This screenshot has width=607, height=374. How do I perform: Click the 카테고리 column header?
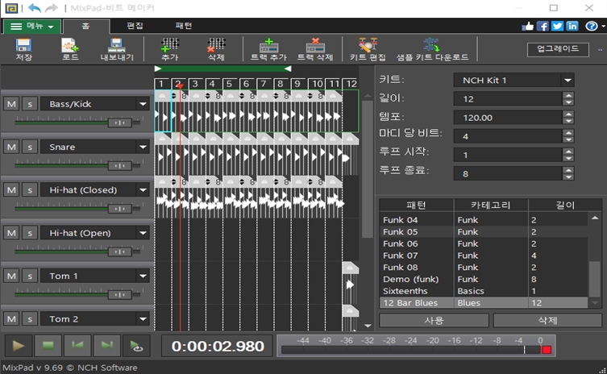click(490, 206)
